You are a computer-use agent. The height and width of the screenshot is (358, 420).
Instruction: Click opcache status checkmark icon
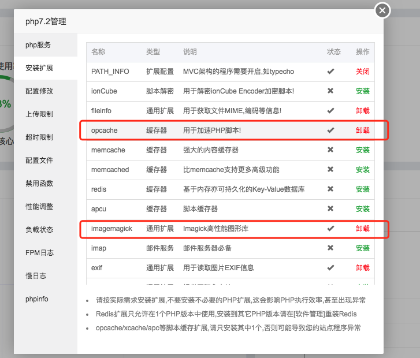tap(330, 130)
